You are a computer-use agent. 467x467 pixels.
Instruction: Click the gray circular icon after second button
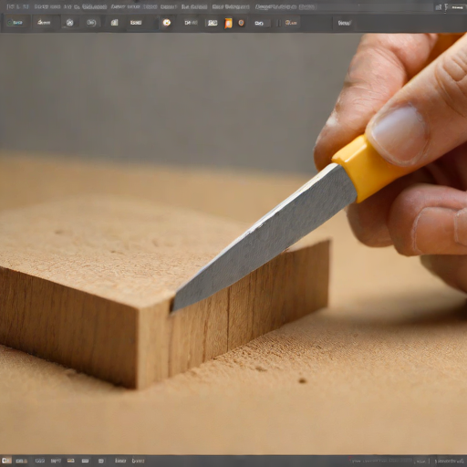[69, 23]
